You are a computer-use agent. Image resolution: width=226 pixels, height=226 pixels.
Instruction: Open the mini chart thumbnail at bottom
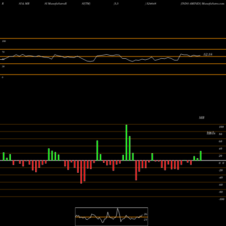click(x=112, y=217)
